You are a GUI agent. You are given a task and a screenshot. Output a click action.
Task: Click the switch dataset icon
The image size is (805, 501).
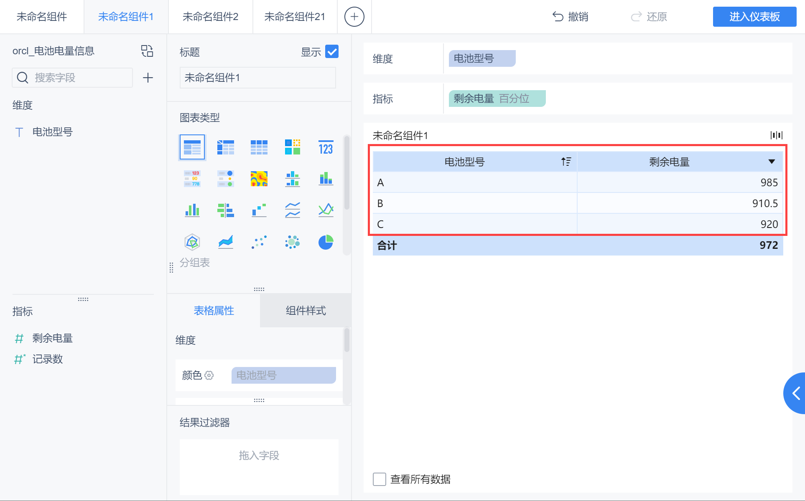coord(147,51)
